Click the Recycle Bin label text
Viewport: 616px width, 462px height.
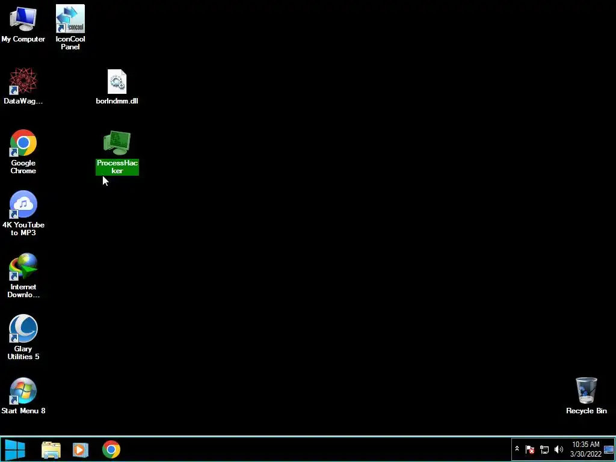pyautogui.click(x=587, y=411)
